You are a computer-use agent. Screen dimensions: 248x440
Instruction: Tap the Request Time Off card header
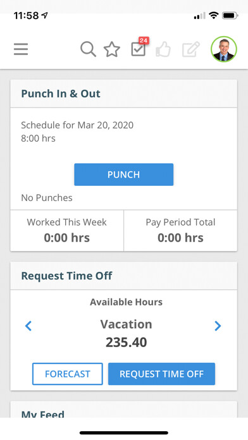123,276
